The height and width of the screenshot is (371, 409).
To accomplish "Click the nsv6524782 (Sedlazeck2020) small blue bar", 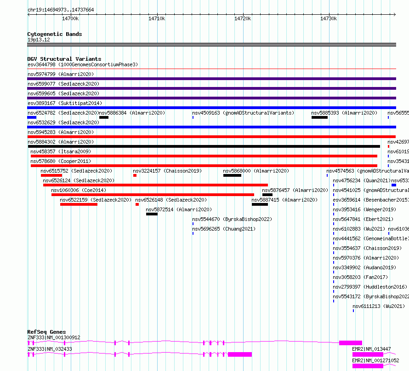I will 32,117.
